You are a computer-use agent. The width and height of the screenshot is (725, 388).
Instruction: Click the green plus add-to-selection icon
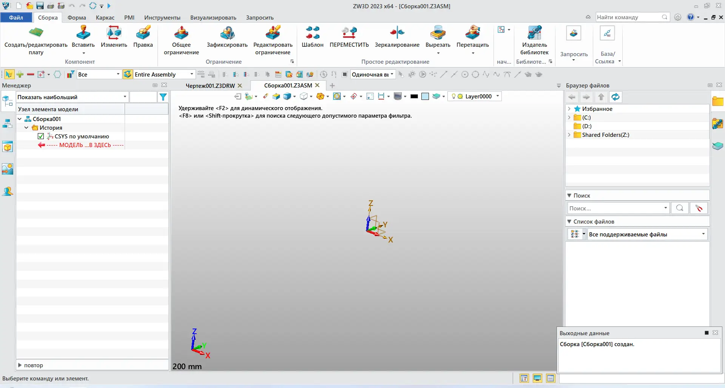(20, 75)
